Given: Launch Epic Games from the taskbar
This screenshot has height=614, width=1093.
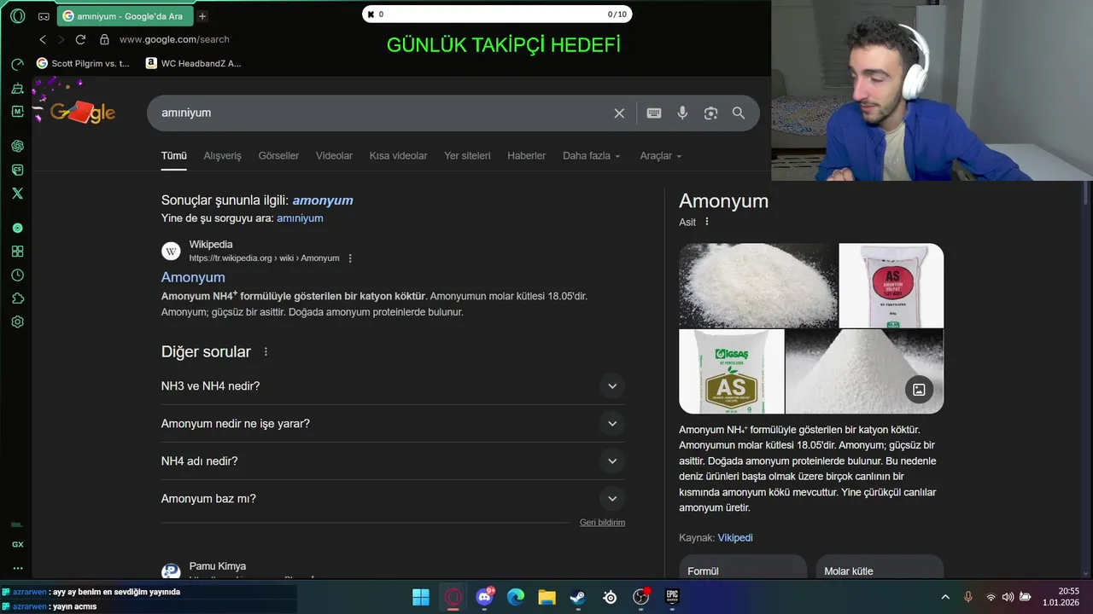Looking at the screenshot, I should point(673,597).
